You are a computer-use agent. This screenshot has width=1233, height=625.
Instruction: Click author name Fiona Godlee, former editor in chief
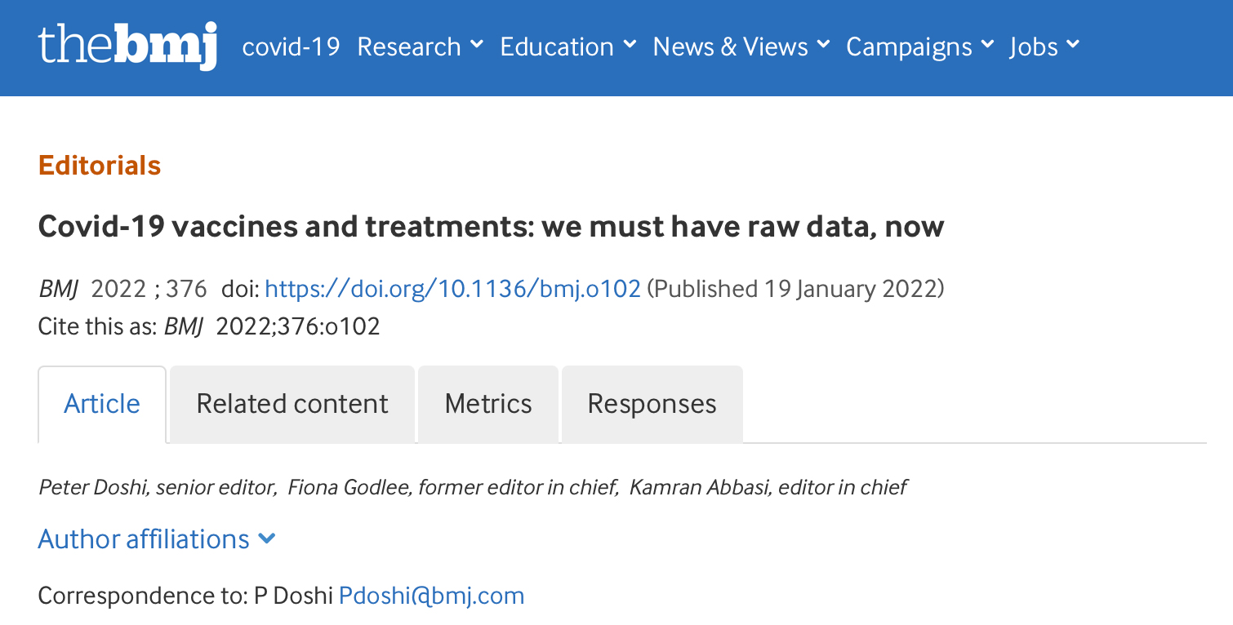pos(452,488)
